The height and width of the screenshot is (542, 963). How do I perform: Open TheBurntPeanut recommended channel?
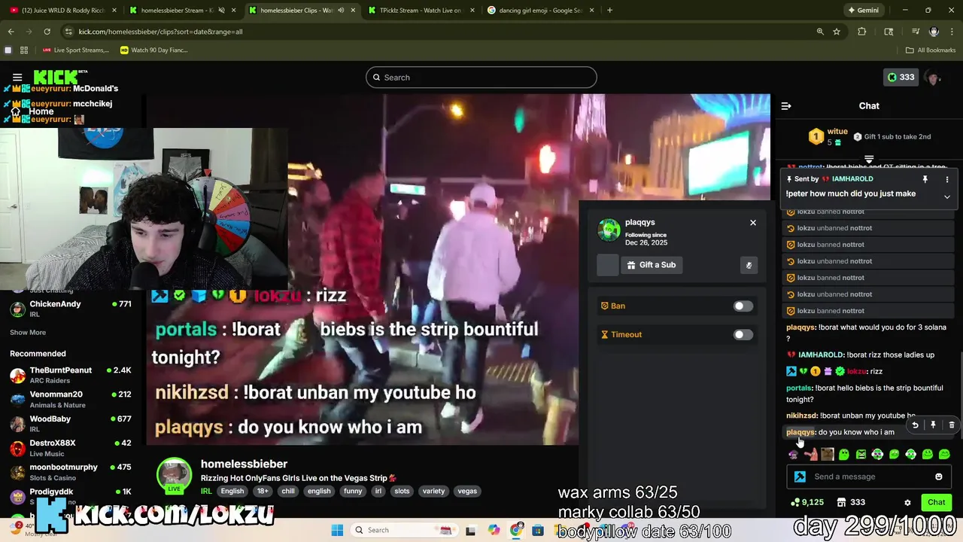(71, 375)
